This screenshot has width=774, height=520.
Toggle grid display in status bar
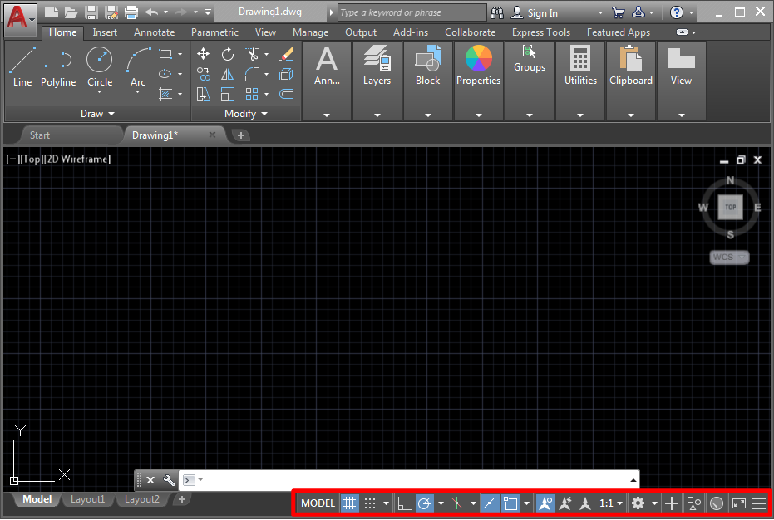pos(350,503)
